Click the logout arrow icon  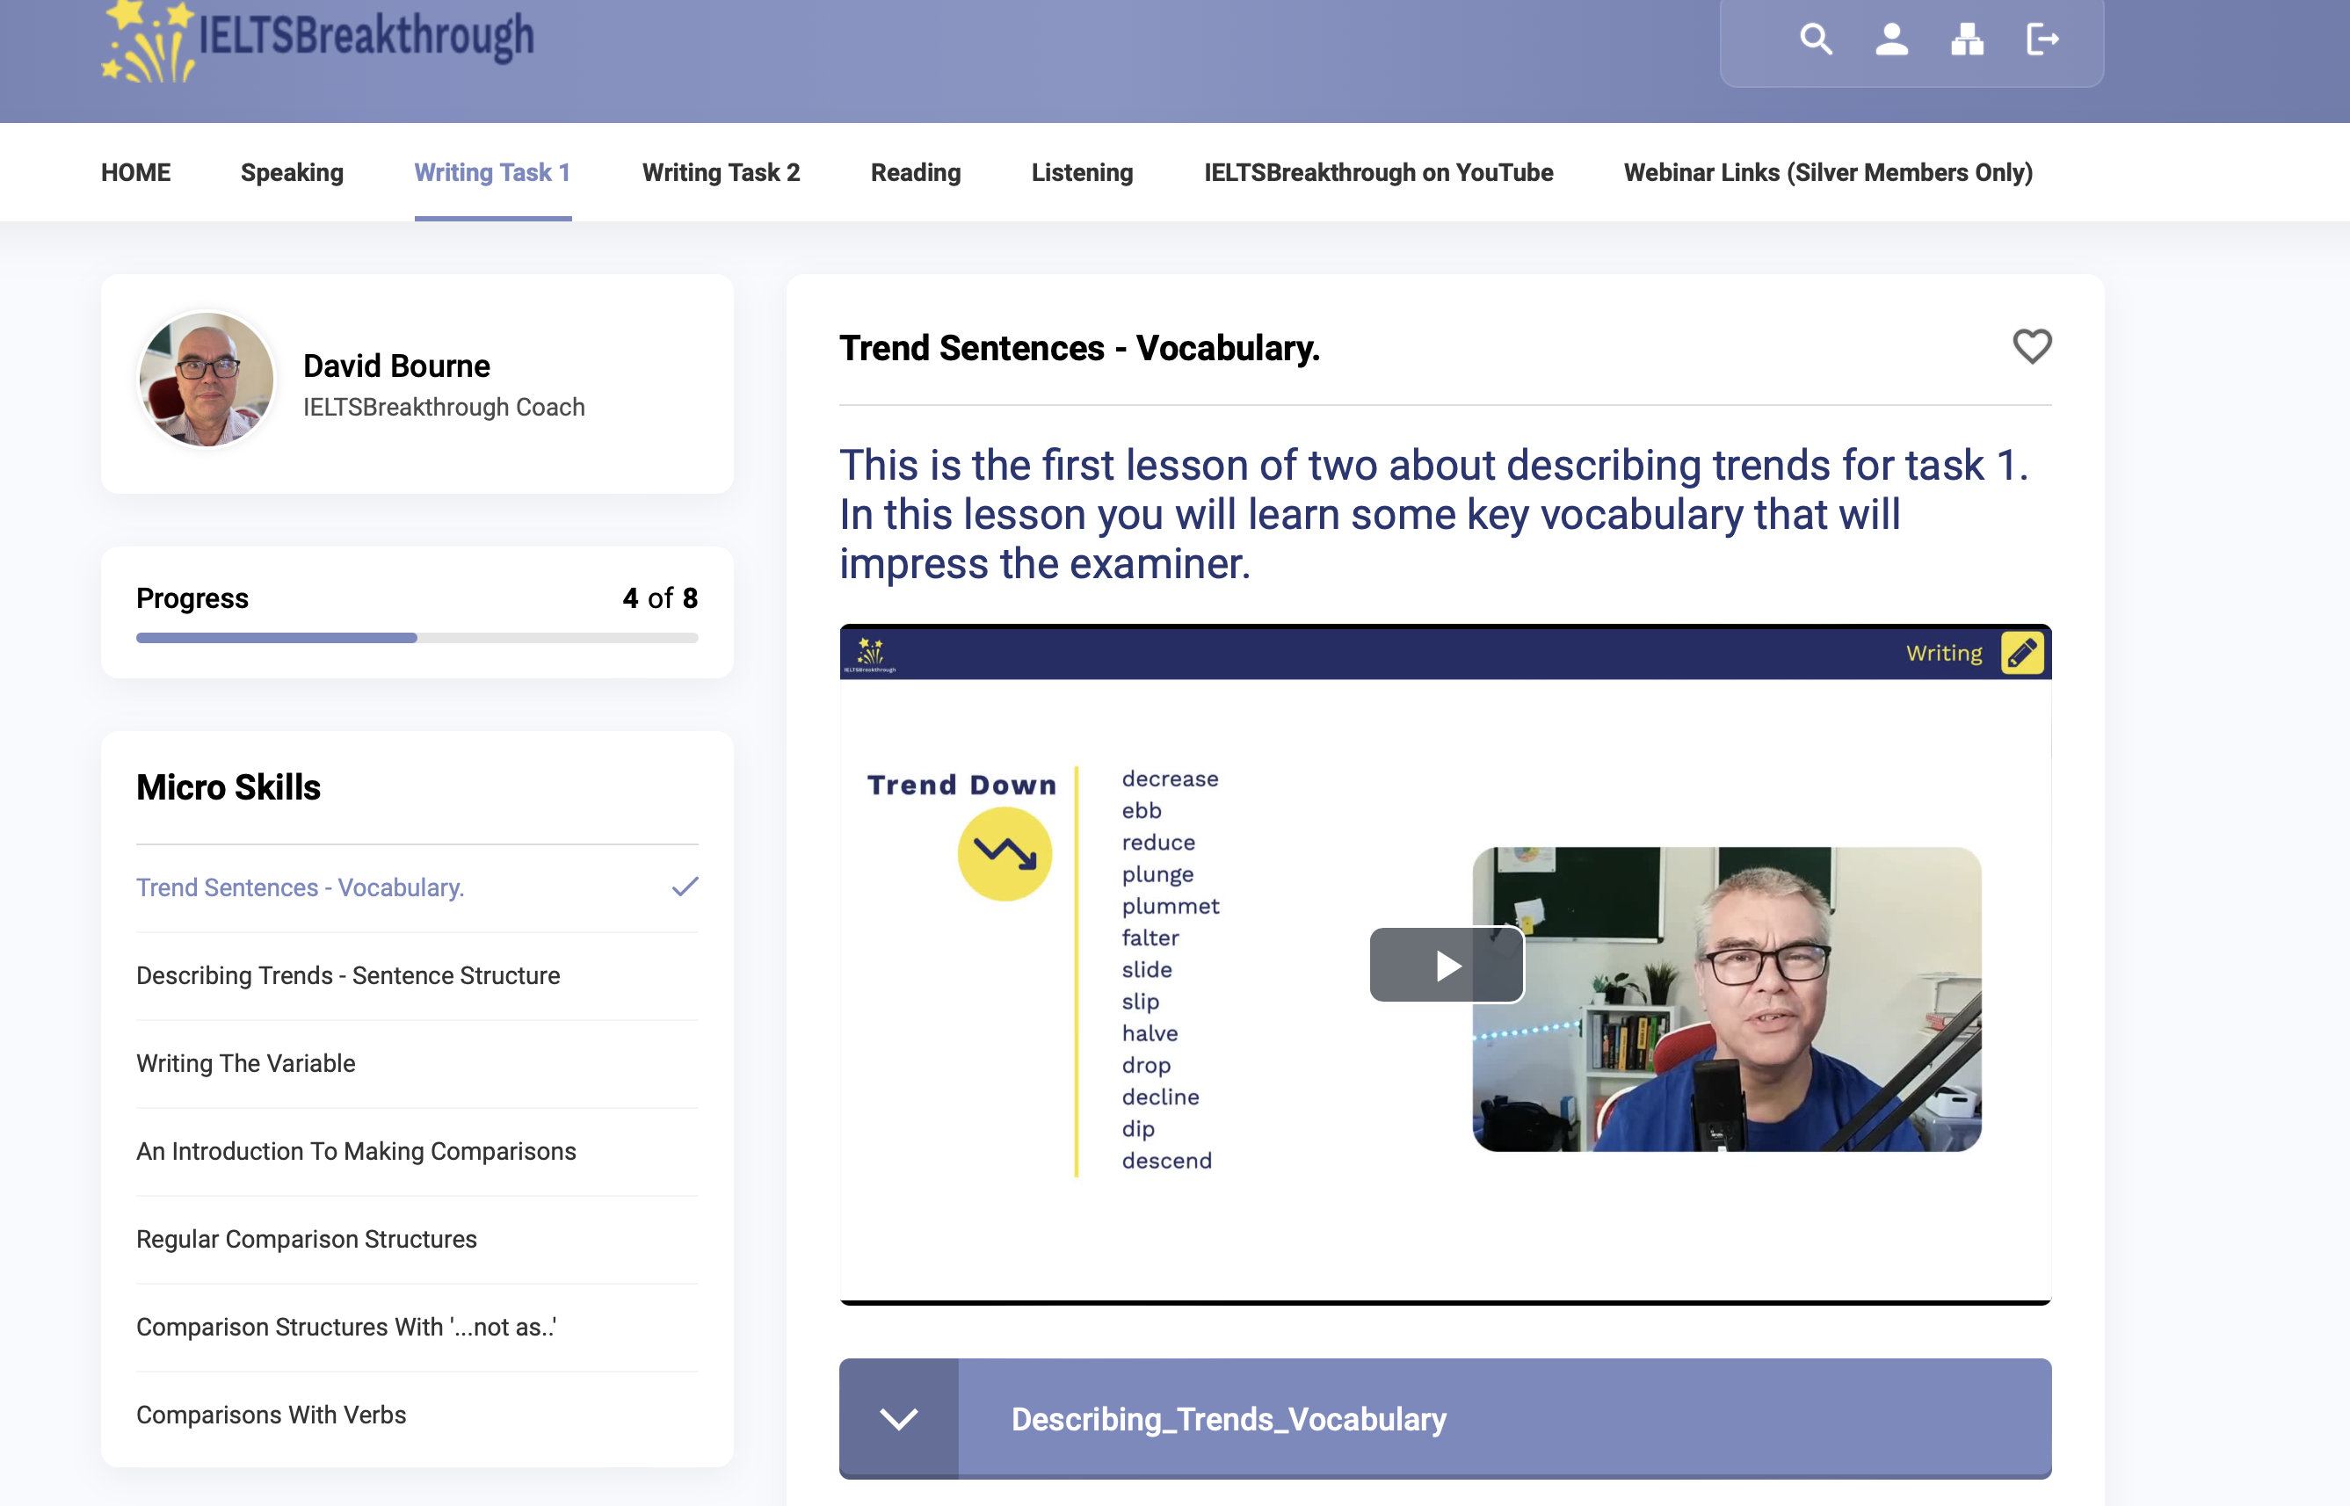coord(2042,40)
